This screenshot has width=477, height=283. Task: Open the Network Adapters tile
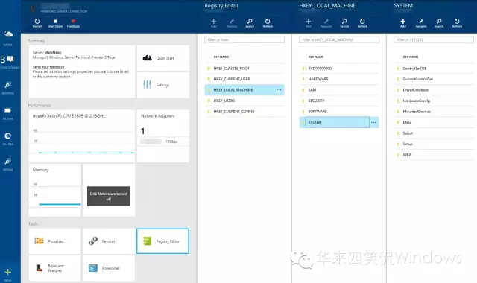(x=163, y=136)
